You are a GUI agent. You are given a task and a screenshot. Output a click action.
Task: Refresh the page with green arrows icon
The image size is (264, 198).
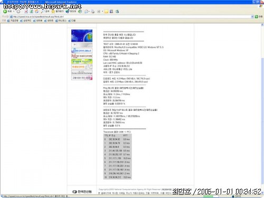tap(31, 12)
